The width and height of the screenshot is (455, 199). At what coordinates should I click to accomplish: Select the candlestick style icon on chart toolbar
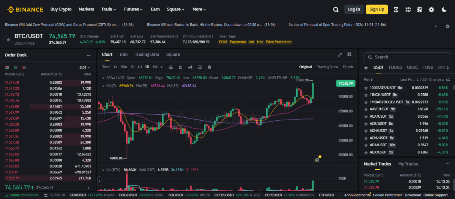click(190, 67)
